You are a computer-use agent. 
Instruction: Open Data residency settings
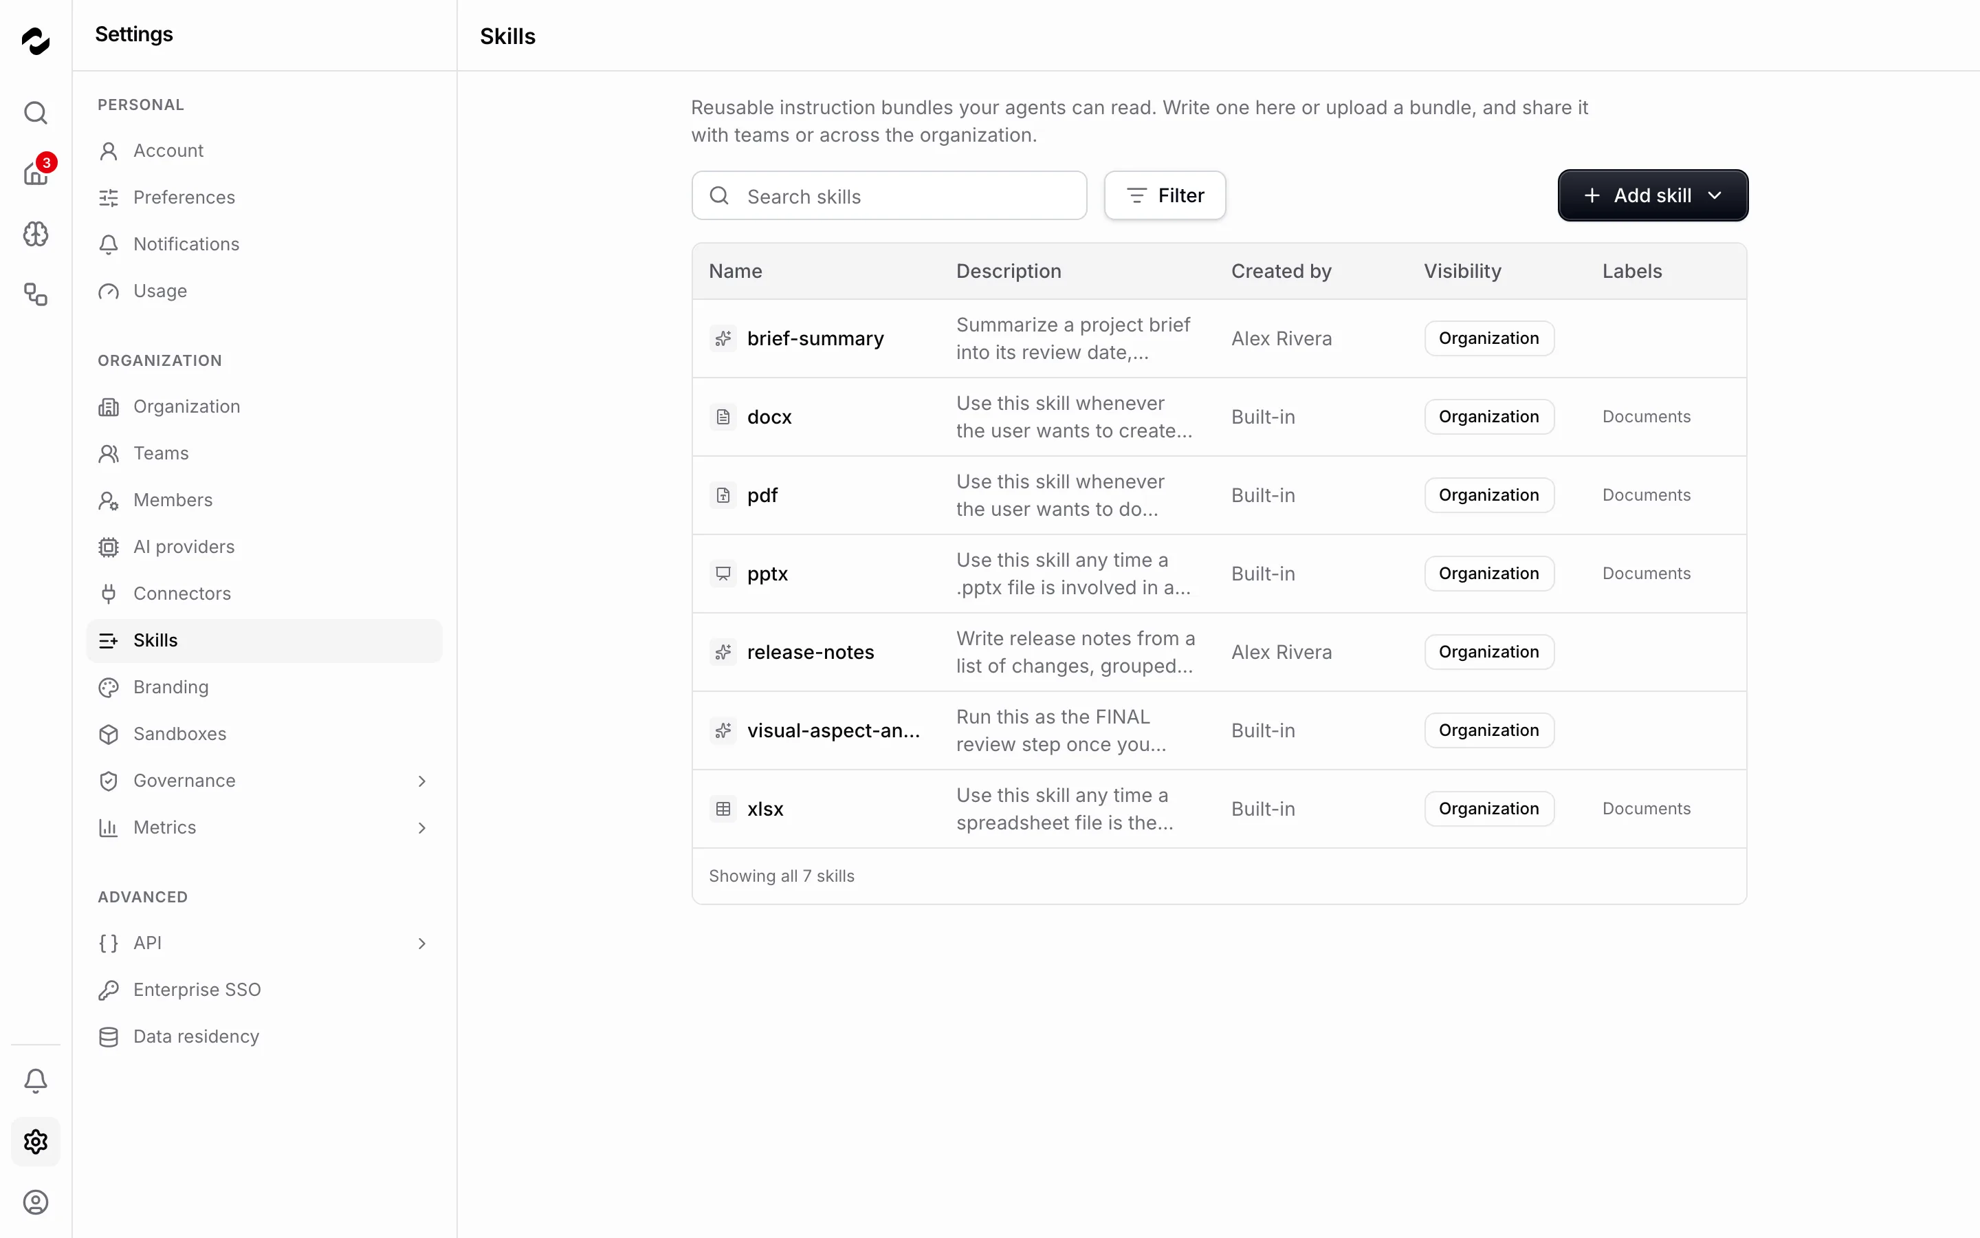263,1036
